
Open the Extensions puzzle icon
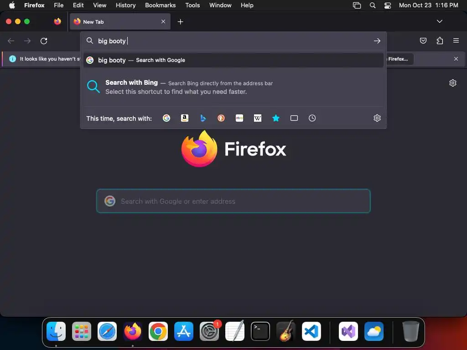(x=440, y=41)
